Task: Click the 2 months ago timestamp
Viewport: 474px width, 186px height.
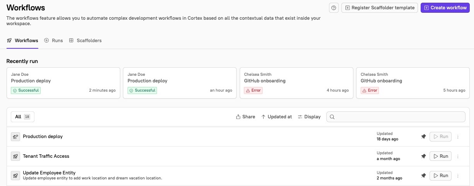Action: [x=389, y=178]
